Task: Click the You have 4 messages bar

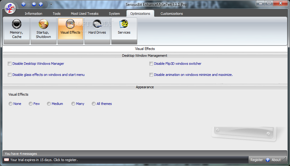Action: click(145, 154)
